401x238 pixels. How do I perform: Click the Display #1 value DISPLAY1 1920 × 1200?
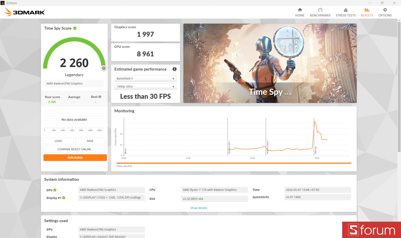112,198
